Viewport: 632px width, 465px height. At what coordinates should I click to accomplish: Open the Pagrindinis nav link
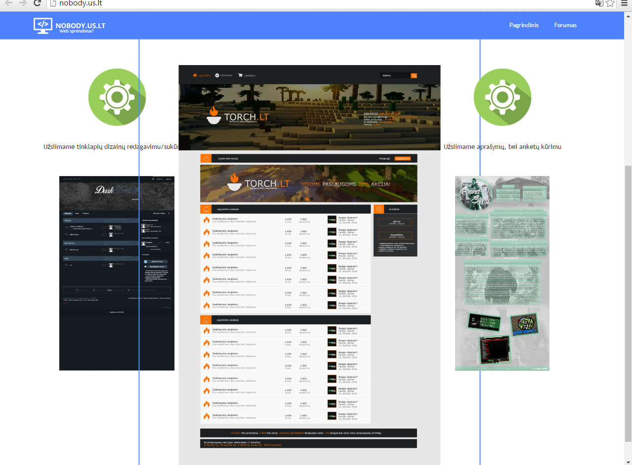524,25
